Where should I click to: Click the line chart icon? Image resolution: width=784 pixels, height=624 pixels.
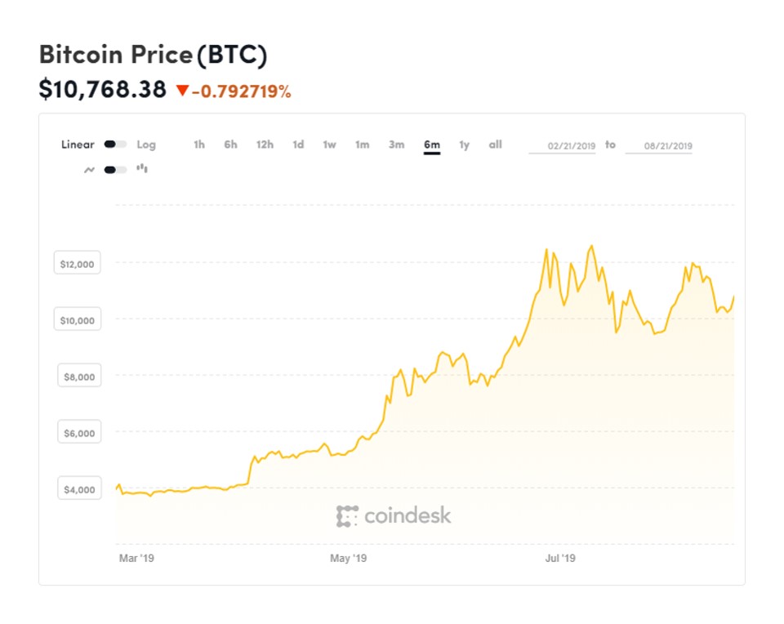89,169
